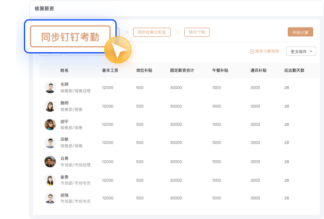
Task: Click the 基本工资 column header
Action: 110,70
